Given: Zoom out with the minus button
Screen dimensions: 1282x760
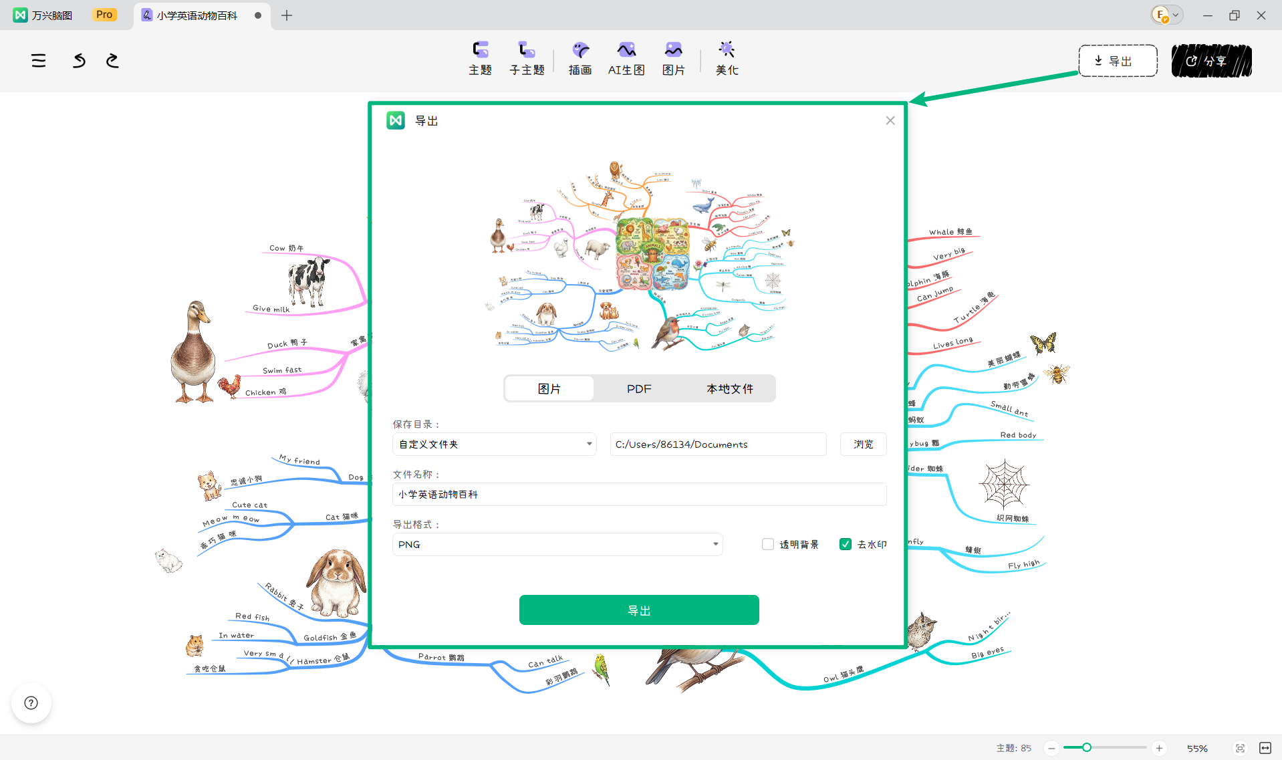Looking at the screenshot, I should (1051, 748).
